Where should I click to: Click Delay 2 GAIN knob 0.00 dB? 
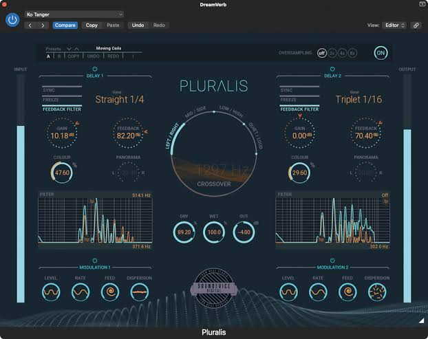tap(299, 133)
